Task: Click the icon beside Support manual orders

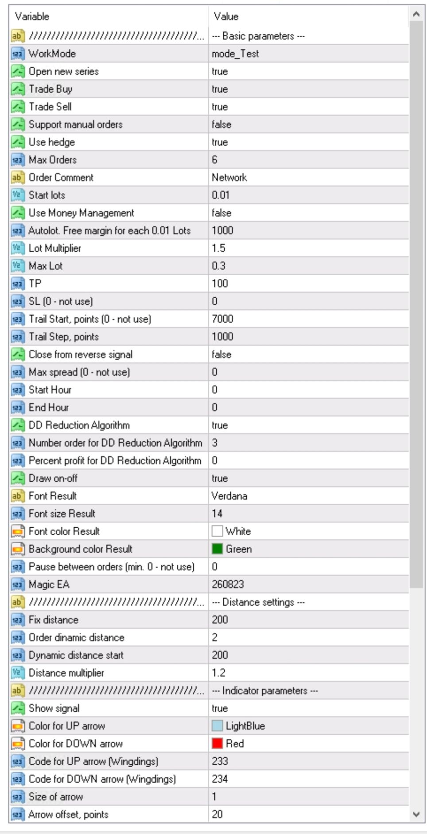Action: [17, 125]
